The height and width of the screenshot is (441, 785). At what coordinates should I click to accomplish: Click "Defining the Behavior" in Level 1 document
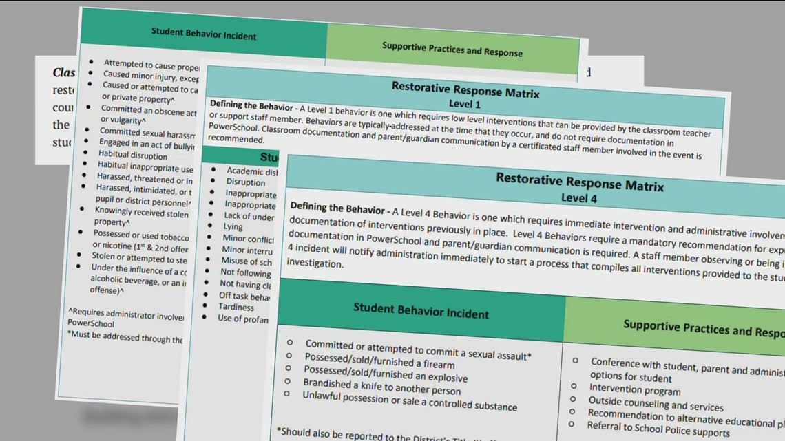click(x=251, y=105)
